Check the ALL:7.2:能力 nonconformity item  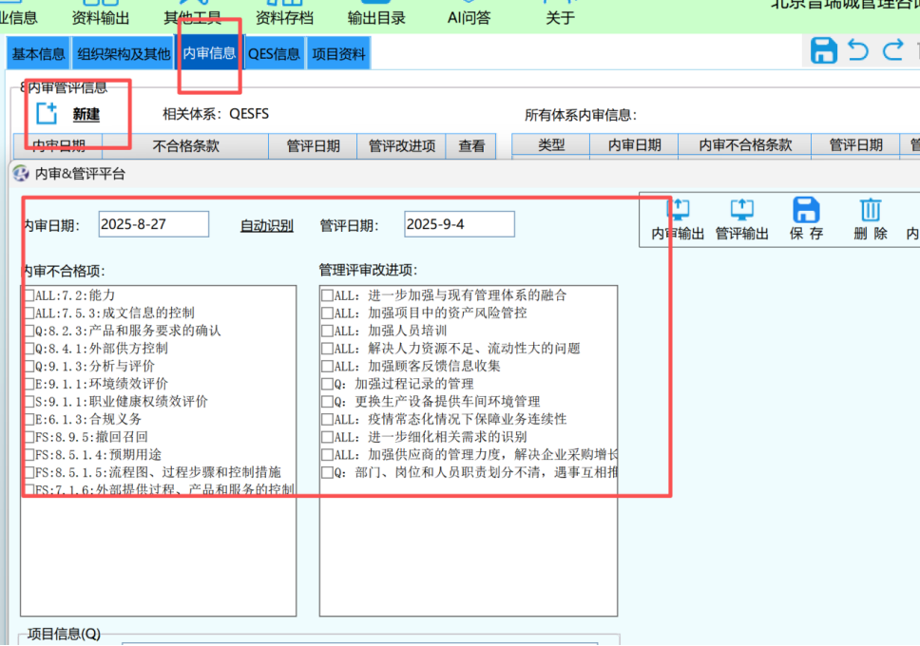coord(29,295)
